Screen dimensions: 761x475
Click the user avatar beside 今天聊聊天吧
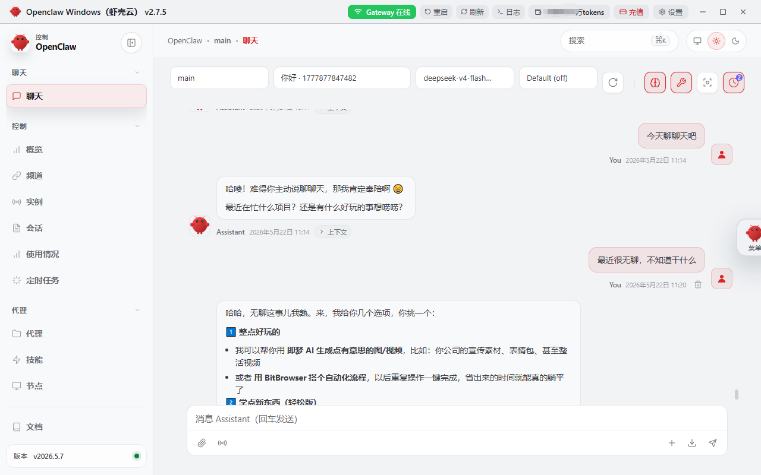pyautogui.click(x=722, y=154)
